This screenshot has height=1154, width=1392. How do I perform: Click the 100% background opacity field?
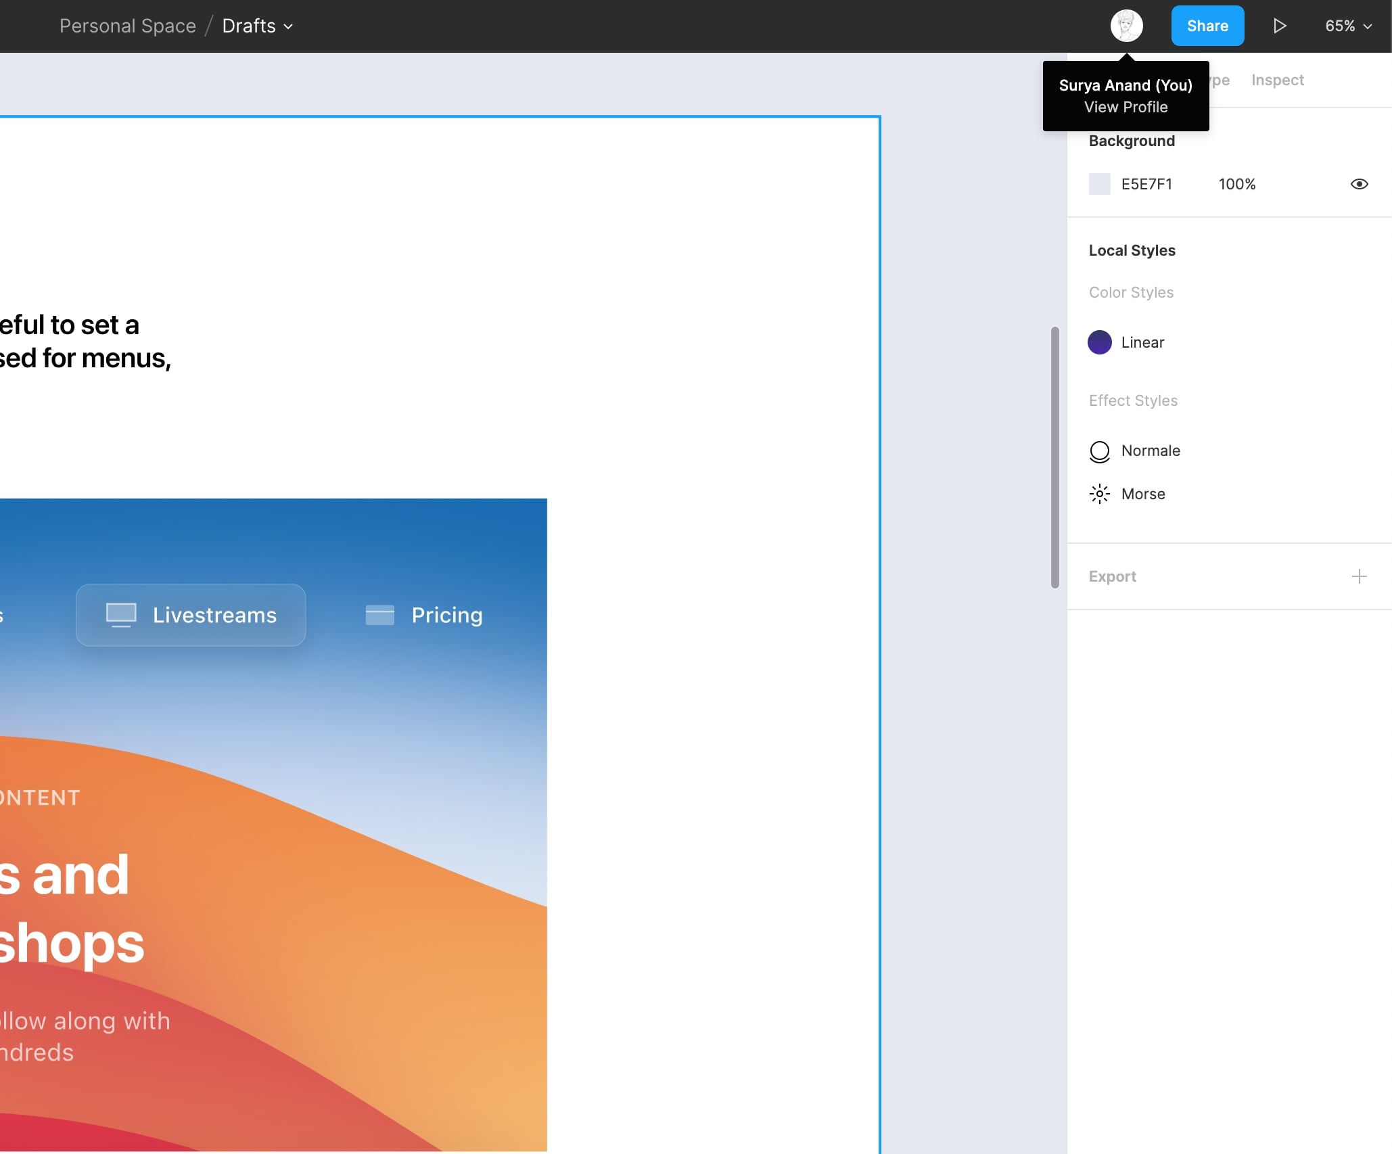(x=1237, y=184)
